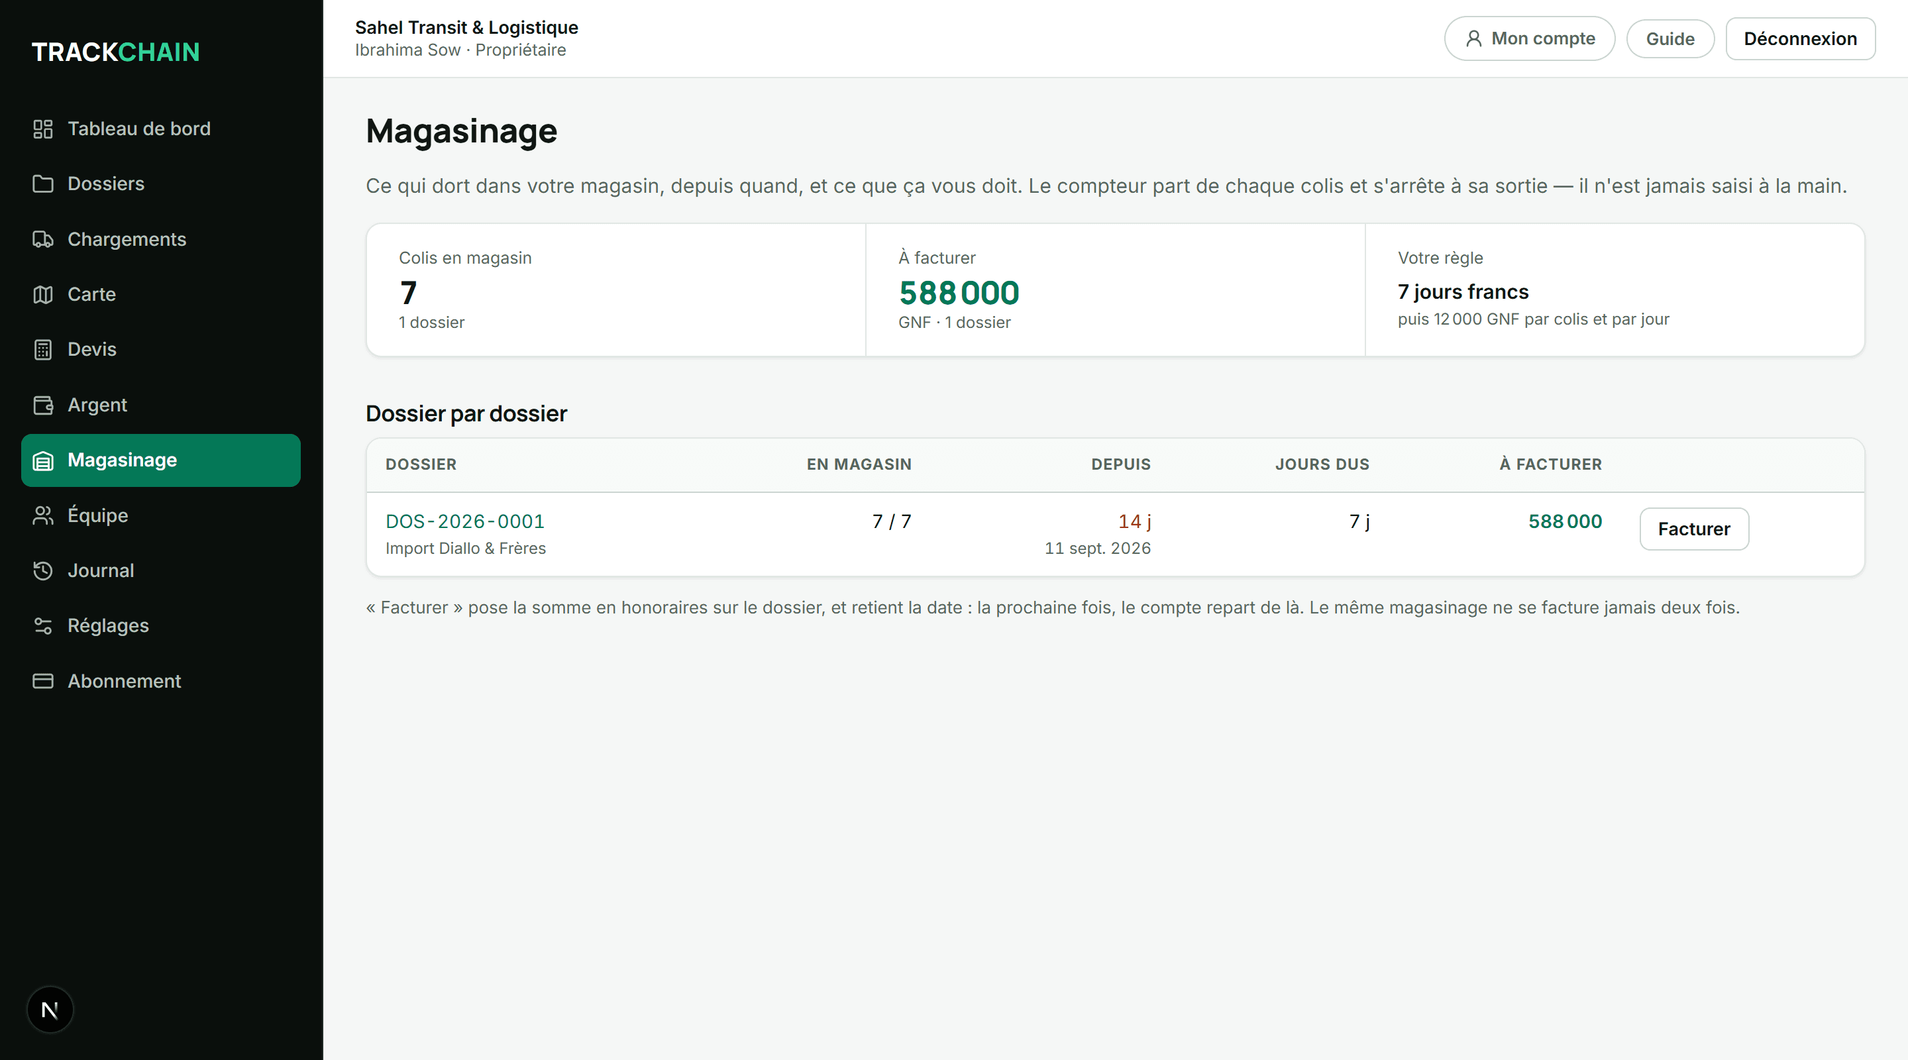Click Déconnexion to log out
The height and width of the screenshot is (1060, 1908).
click(1801, 38)
